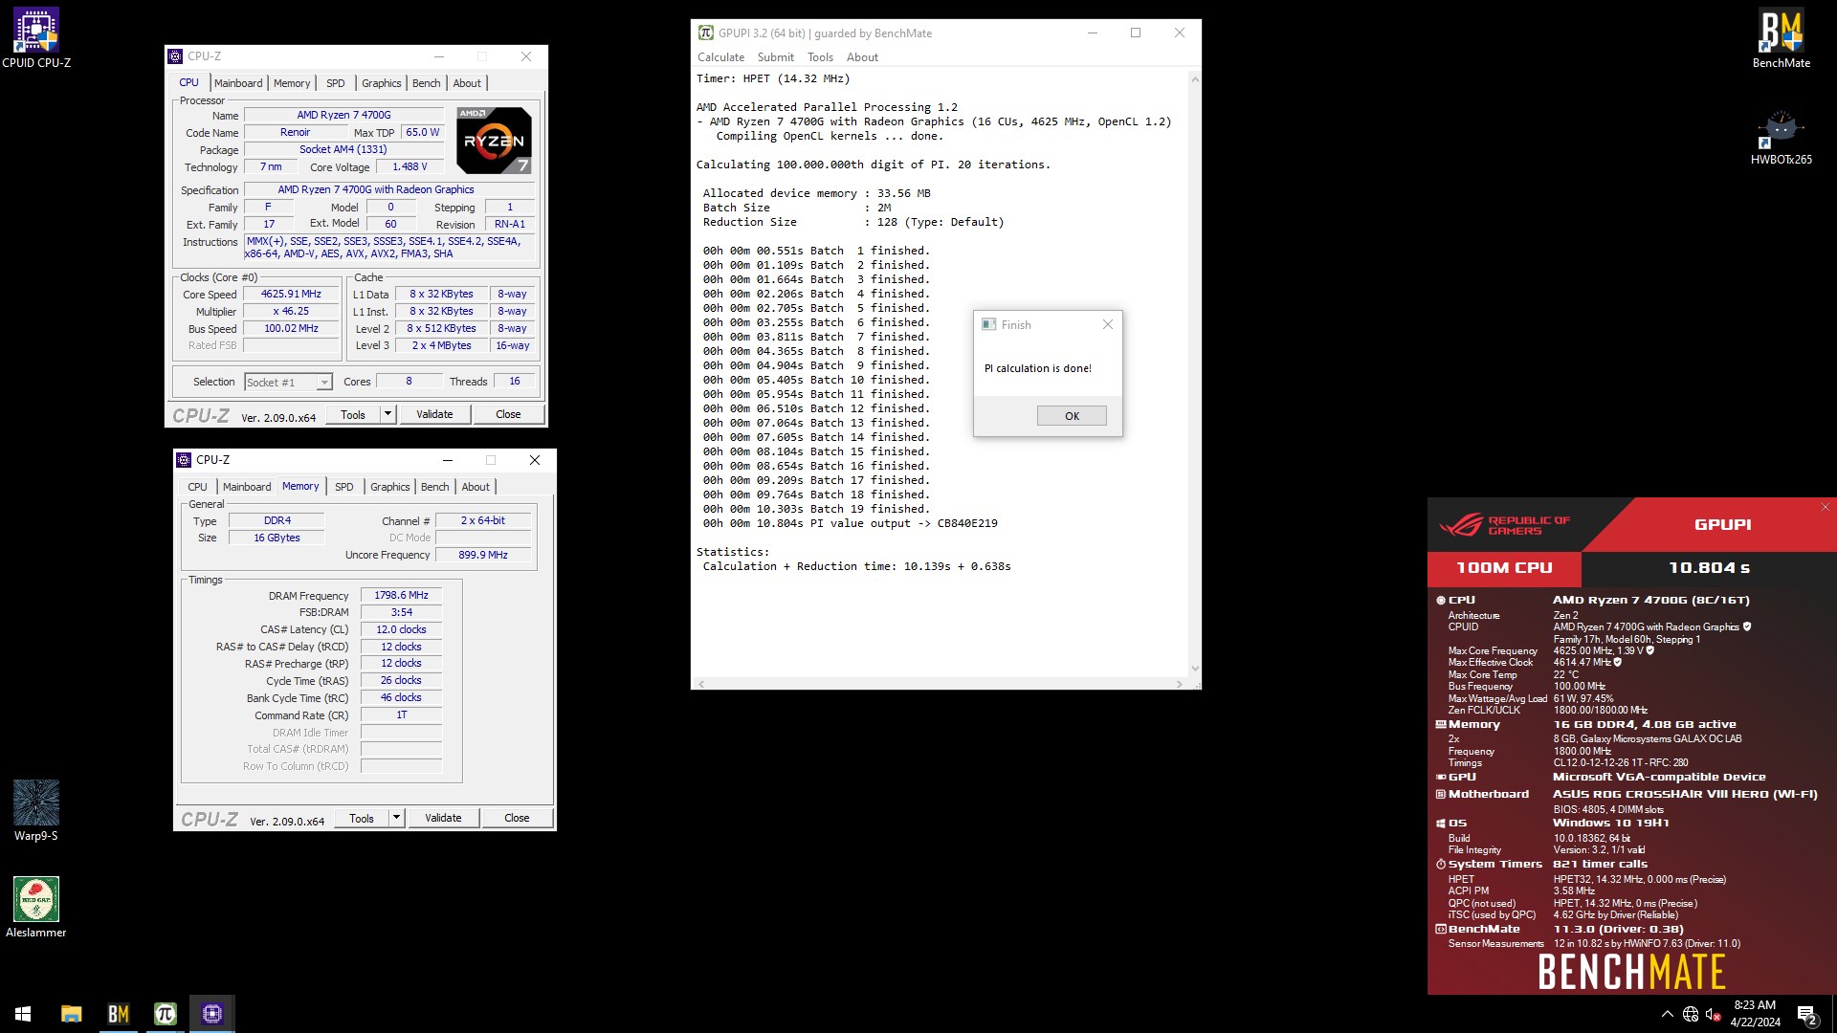Switch to CPU-Z taskbar icon
The width and height of the screenshot is (1837, 1033).
click(211, 1014)
